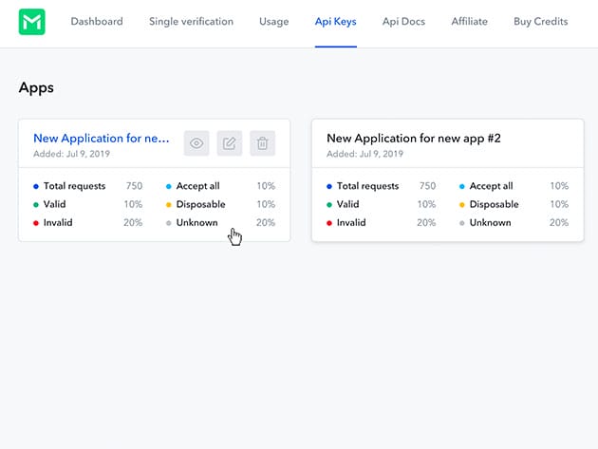The height and width of the screenshot is (449, 598).
Task: Go to the Usage tab
Action: pyautogui.click(x=274, y=22)
